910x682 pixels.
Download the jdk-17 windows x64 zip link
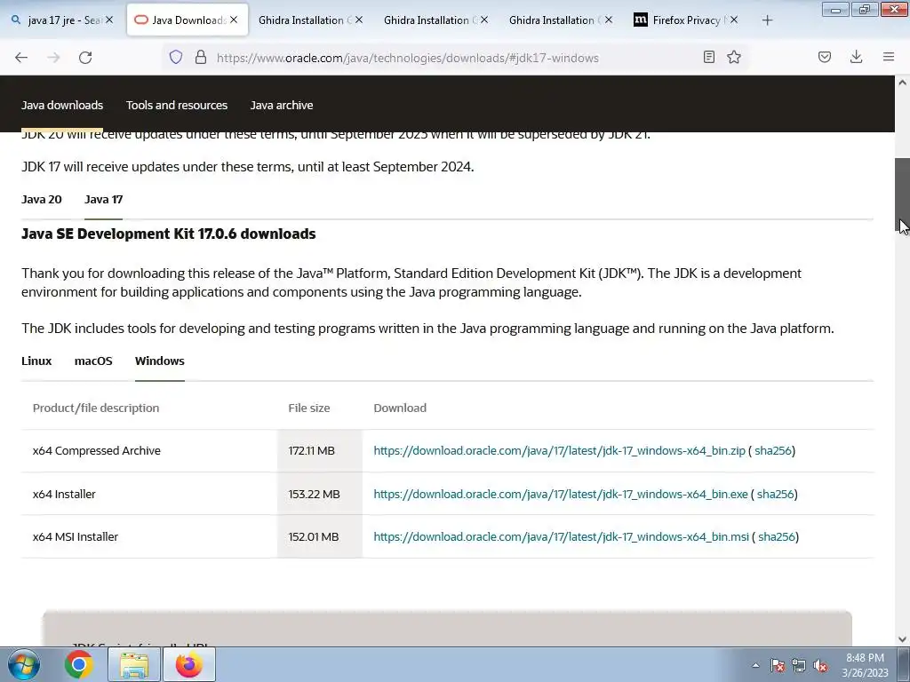(560, 450)
